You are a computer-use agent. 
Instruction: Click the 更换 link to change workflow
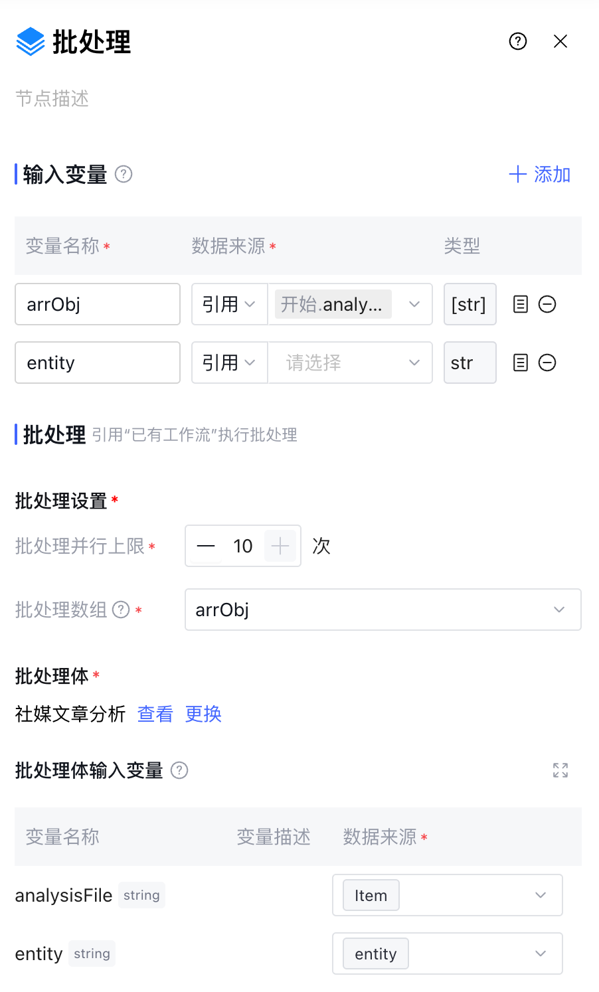[203, 714]
